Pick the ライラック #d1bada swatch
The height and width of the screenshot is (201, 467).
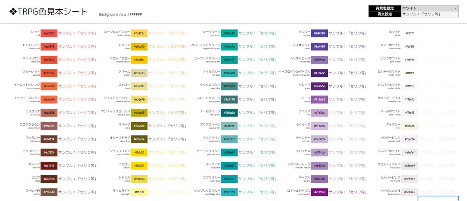coord(320,126)
